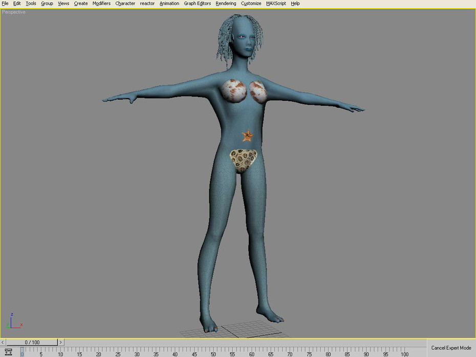Open the Perspective viewport label menu
The width and height of the screenshot is (476, 357).
tap(14, 12)
